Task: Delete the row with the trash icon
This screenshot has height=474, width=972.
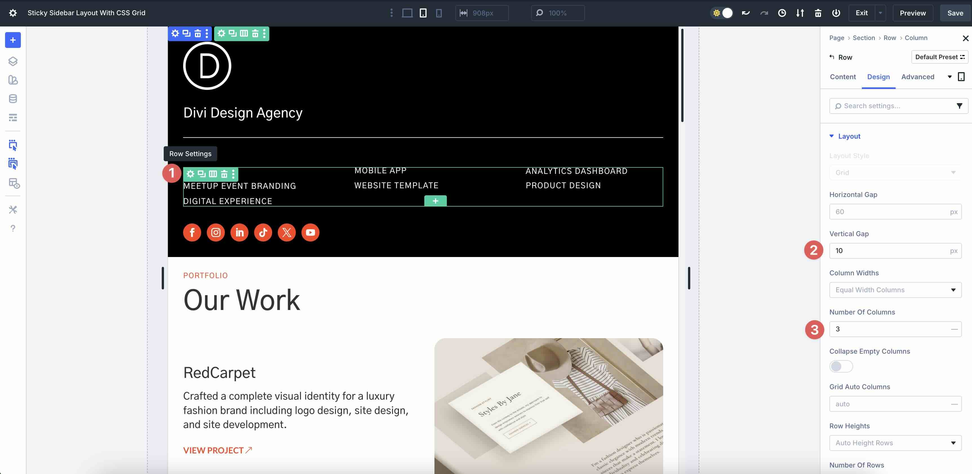Action: pyautogui.click(x=224, y=174)
